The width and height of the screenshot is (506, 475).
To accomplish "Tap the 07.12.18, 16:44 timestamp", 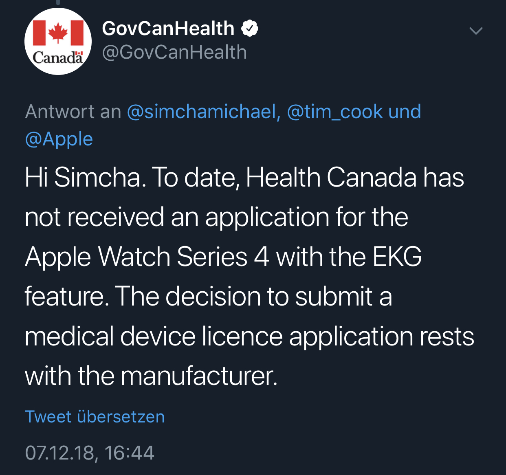I will click(x=90, y=453).
